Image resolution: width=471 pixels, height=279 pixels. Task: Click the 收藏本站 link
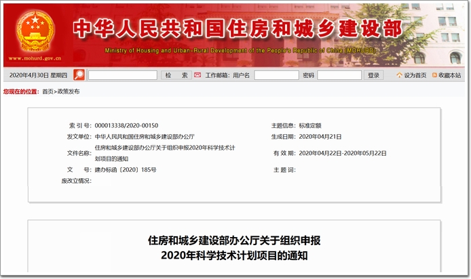coord(449,75)
